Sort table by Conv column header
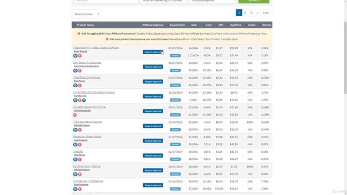347x195 pixels. [209, 25]
